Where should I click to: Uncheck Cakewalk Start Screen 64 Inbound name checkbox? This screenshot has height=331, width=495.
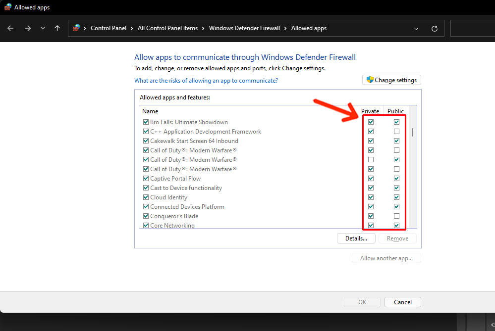coord(146,141)
